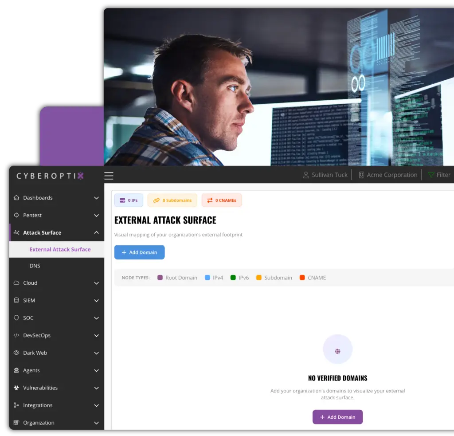Expand the DevSecOps section chevron
The image size is (454, 436).
point(97,336)
